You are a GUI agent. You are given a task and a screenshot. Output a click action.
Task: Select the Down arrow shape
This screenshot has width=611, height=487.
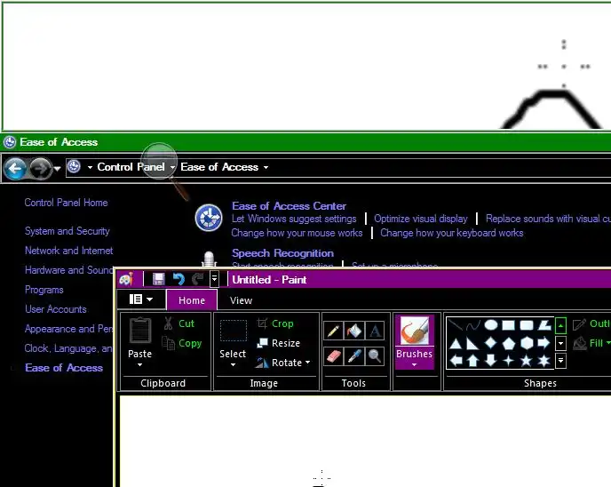491,361
